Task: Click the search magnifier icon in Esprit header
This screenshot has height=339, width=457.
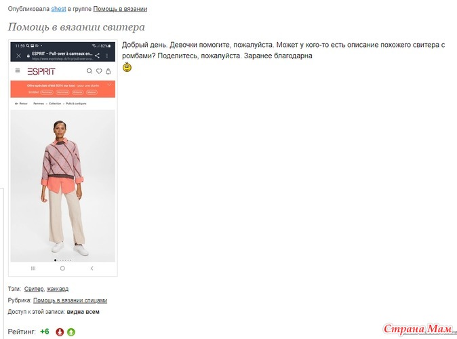Action: pos(90,71)
